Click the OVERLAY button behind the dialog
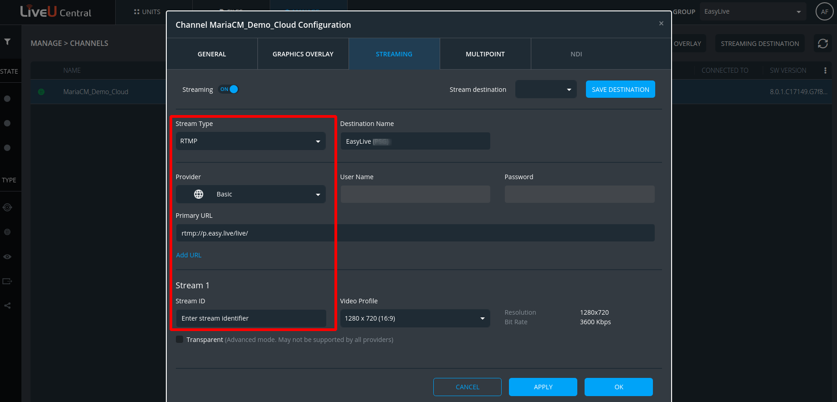Viewport: 837px width, 402px height. pyautogui.click(x=688, y=44)
